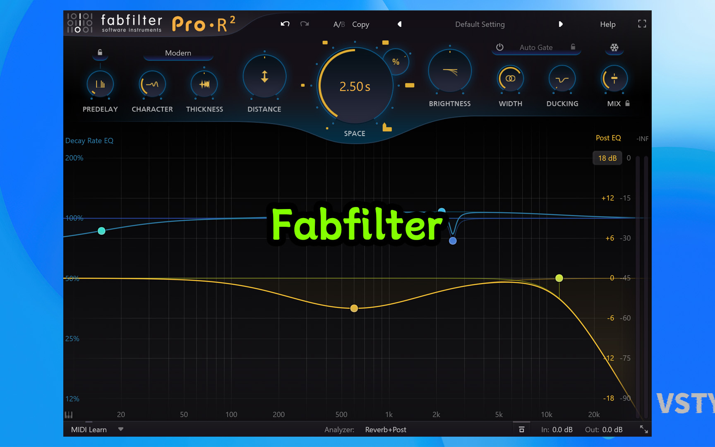Open the Help menu
715x447 pixels.
point(608,24)
